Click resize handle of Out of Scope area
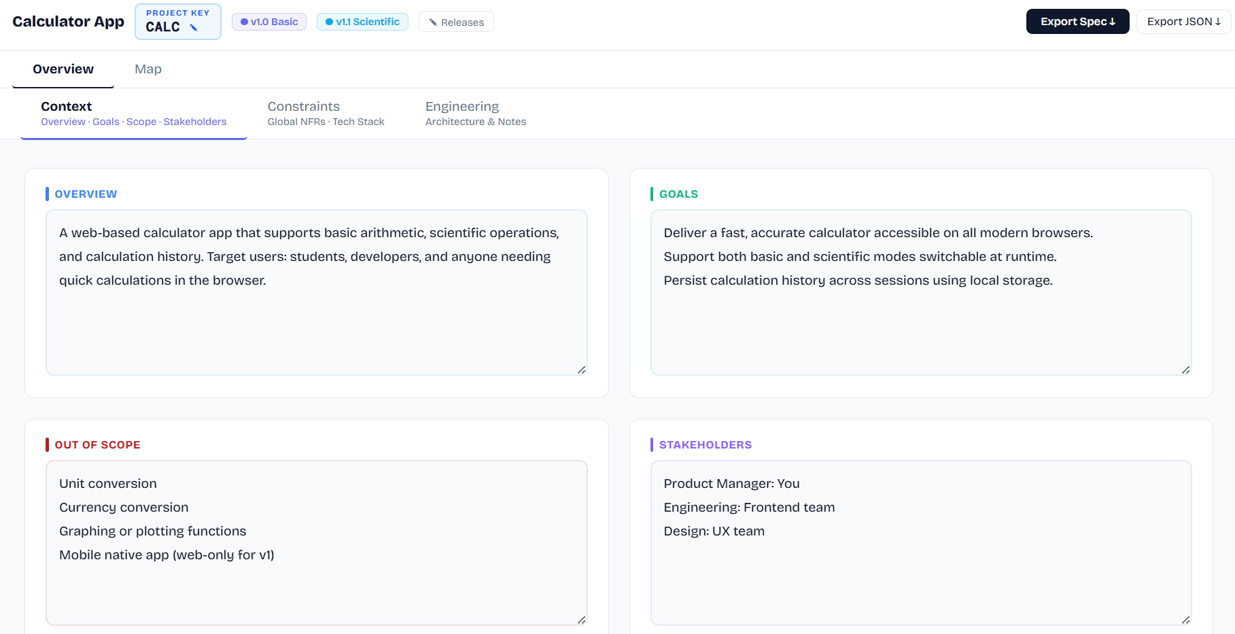The width and height of the screenshot is (1235, 634). tap(582, 620)
